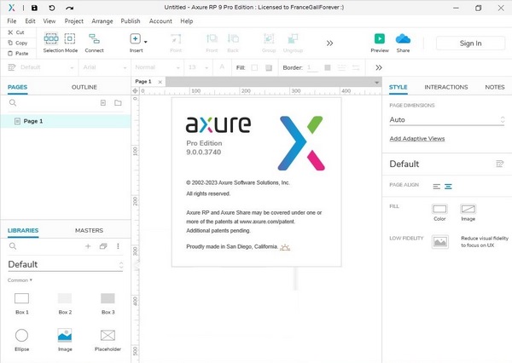Select the contained Selection Mode icon
This screenshot has height=363, width=512.
tap(70, 38)
